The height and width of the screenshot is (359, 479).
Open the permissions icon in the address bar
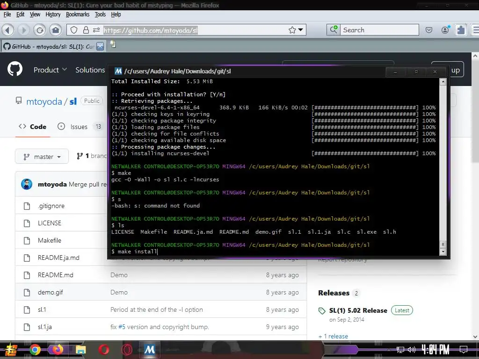(96, 30)
